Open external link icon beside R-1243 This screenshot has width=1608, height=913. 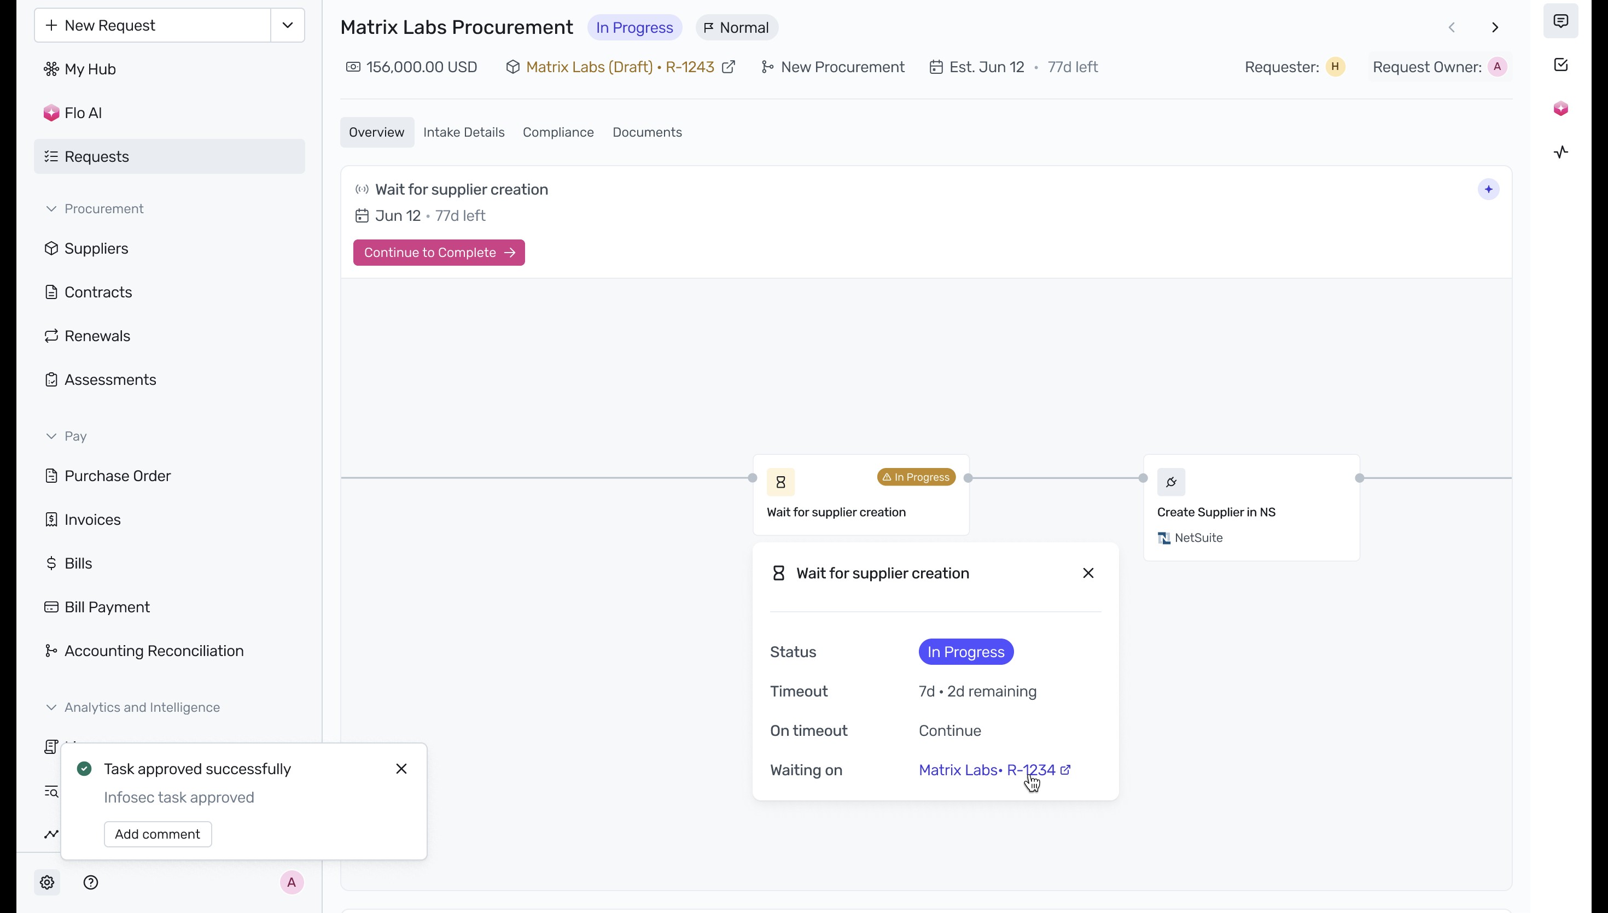click(x=728, y=67)
